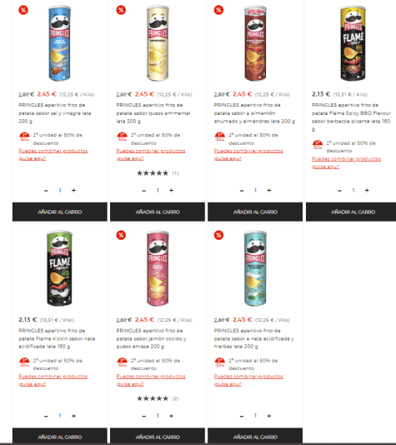Image resolution: width=396 pixels, height=445 pixels.
Task: Click discount badge on sal y vinagre Pringles
Action: [23, 10]
